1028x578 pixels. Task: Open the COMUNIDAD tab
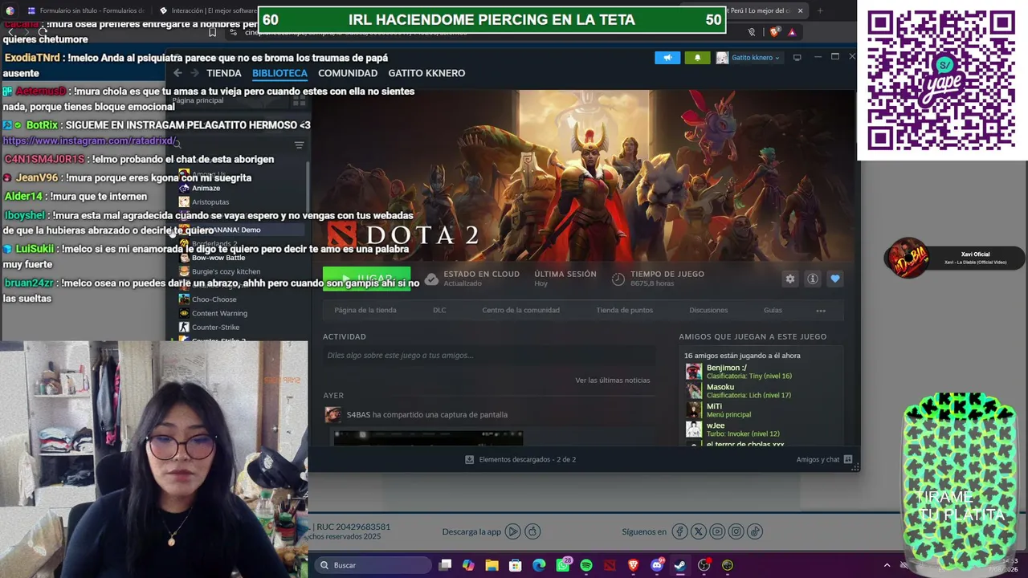[x=348, y=73]
